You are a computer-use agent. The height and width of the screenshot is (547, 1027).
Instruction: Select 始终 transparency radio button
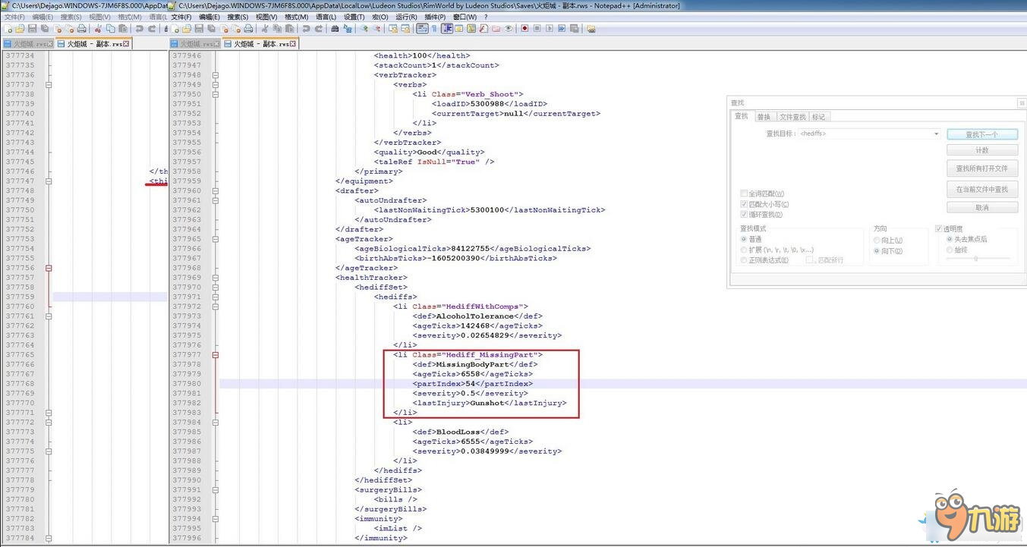click(x=950, y=250)
